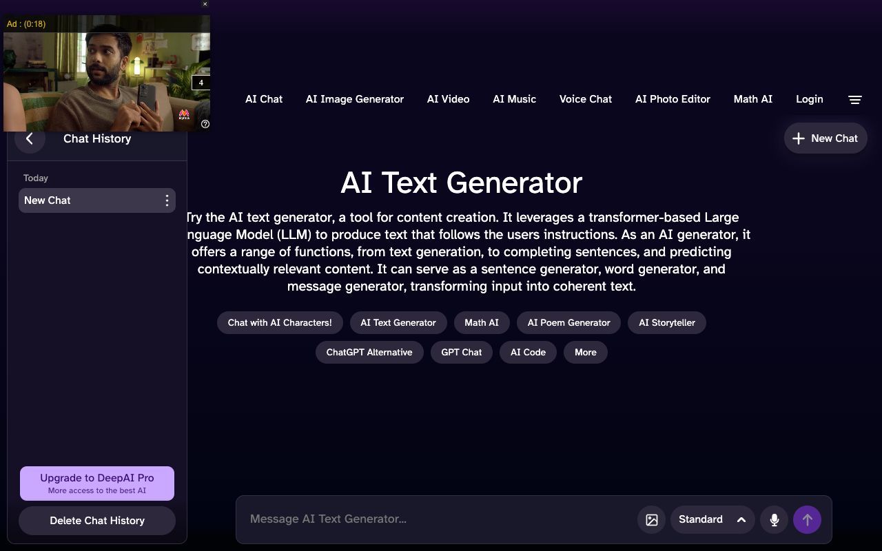Select the New Chat history entry
The image size is (882, 551).
97,200
